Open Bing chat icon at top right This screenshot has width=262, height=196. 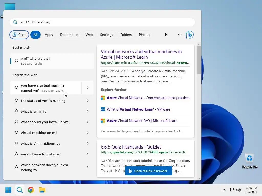click(190, 35)
